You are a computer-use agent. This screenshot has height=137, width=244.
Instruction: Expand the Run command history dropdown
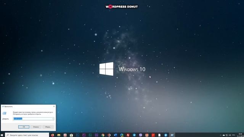click(x=53, y=119)
